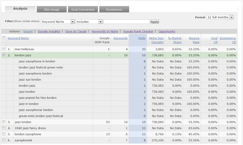This screenshot has width=243, height=145.
Task: Click bounce rate value 45.45%
Action: [194, 134]
